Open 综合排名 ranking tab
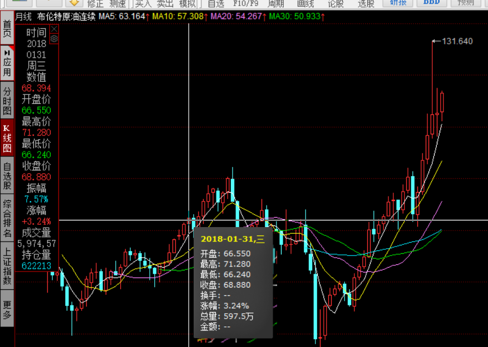This screenshot has height=347, width=488. coord(7,218)
